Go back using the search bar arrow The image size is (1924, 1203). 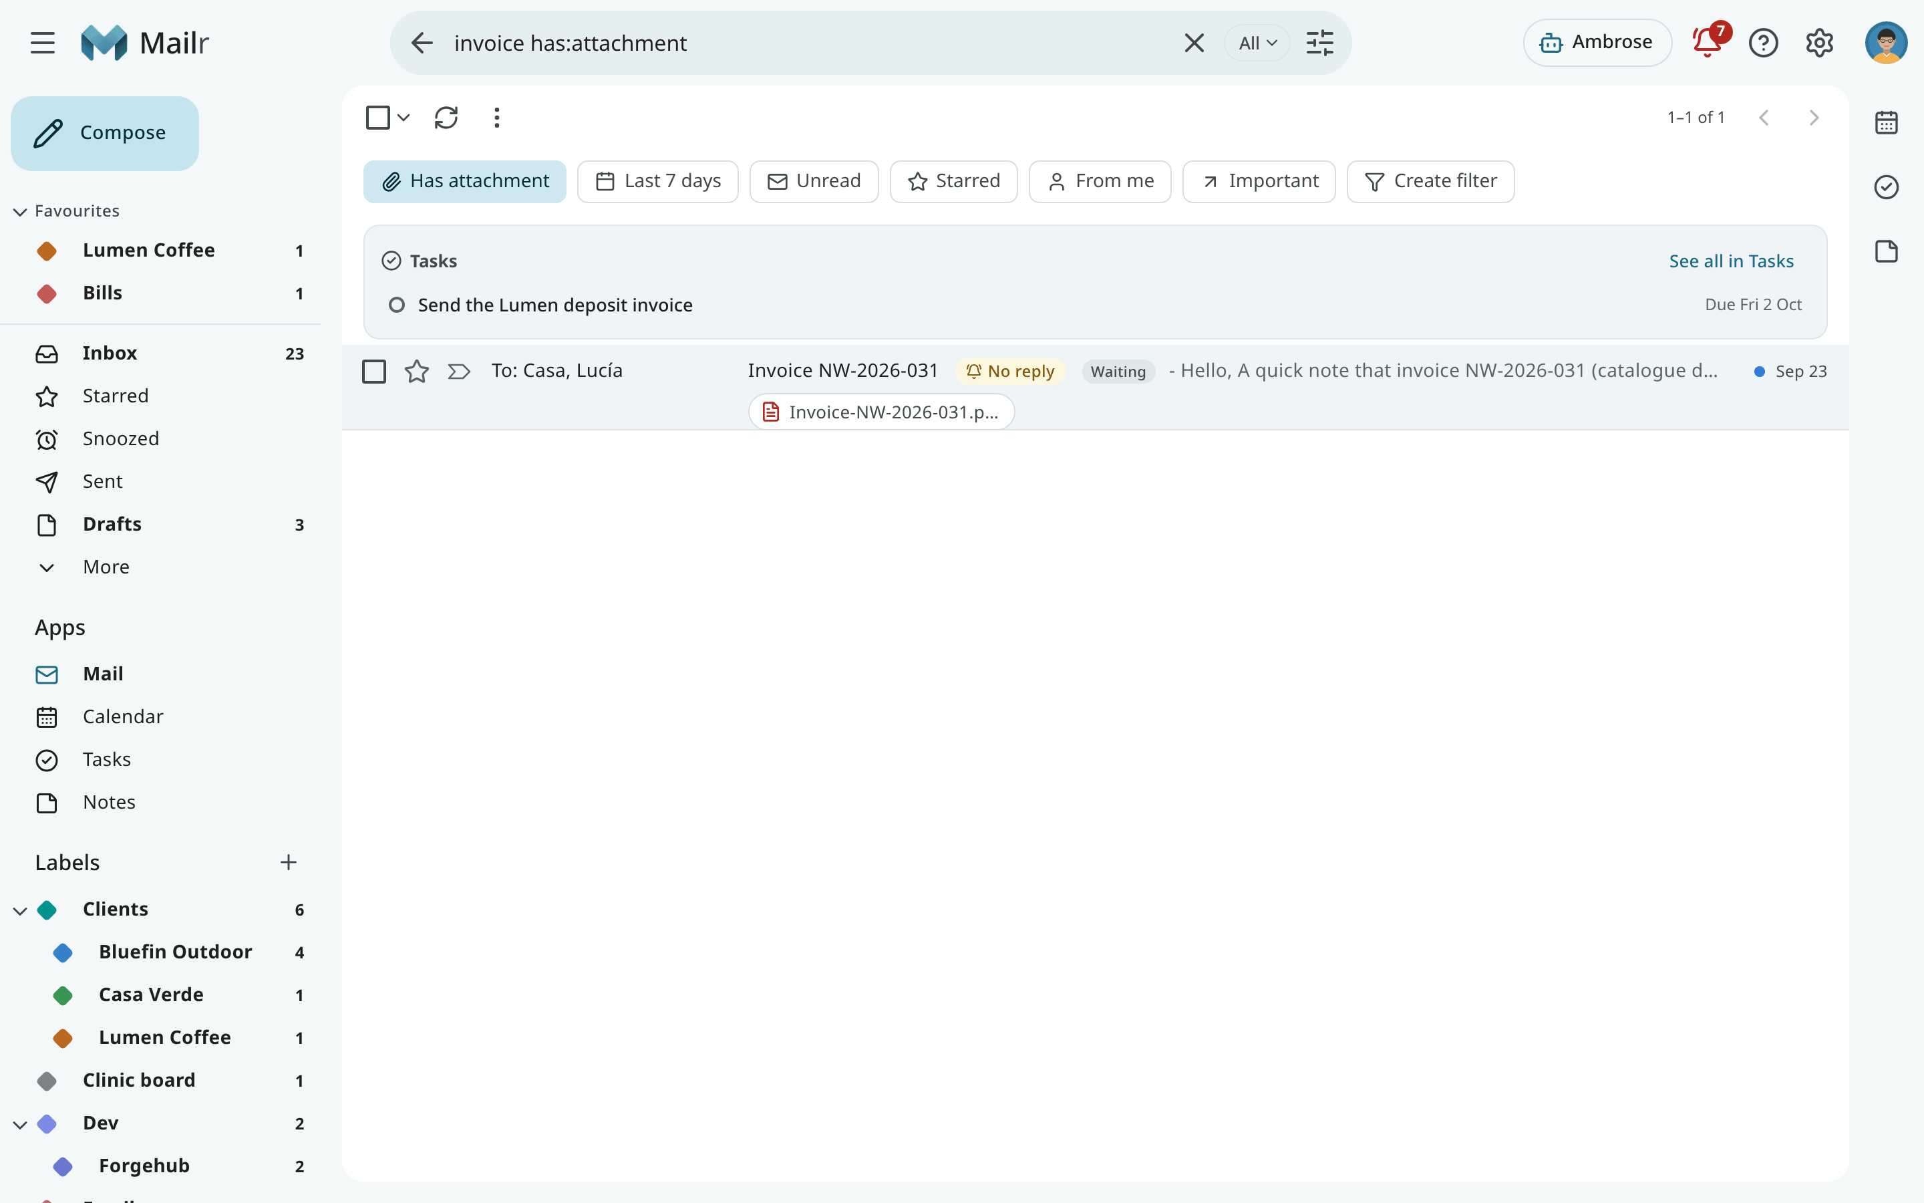coord(422,43)
